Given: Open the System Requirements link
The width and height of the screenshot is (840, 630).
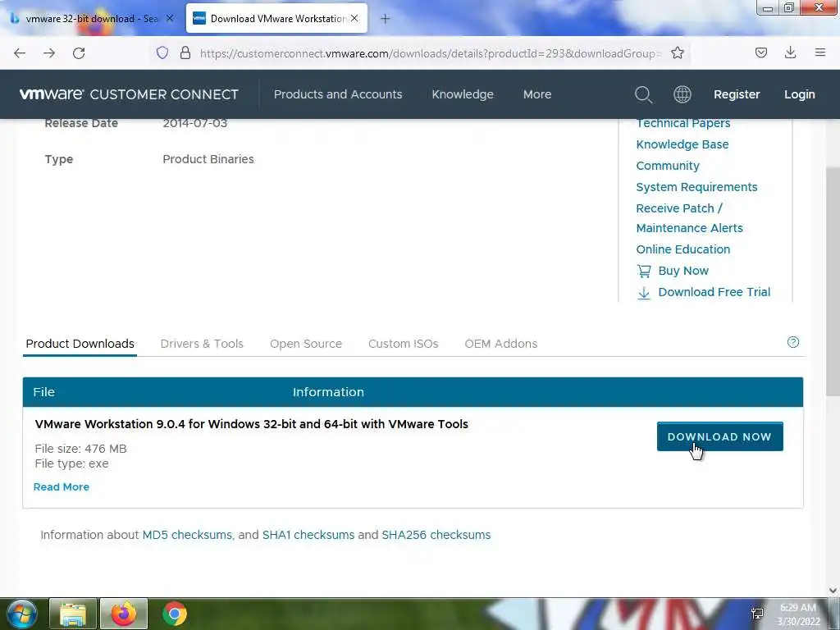Looking at the screenshot, I should tap(696, 188).
